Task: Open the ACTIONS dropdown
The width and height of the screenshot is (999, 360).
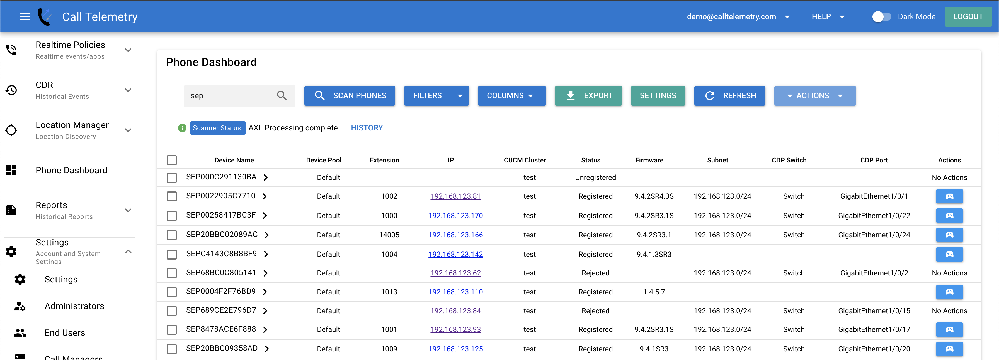Action: coord(815,96)
